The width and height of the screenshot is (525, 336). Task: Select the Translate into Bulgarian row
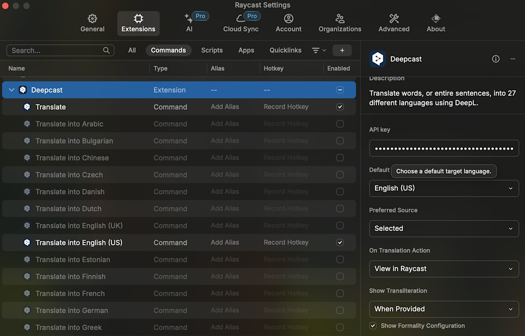pyautogui.click(x=179, y=141)
